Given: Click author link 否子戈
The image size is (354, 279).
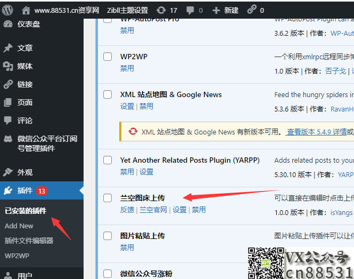Looking at the screenshot, I should point(335,71).
